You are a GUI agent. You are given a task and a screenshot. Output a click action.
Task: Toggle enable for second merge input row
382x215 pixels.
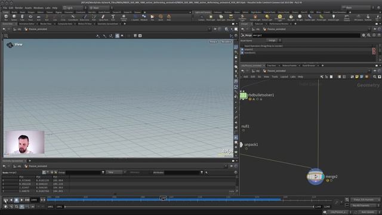[x=242, y=53]
